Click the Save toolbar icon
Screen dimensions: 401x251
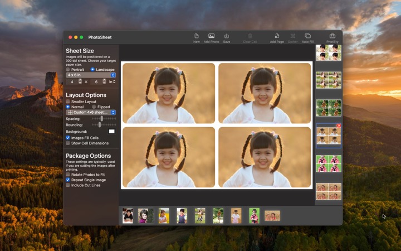(x=226, y=36)
